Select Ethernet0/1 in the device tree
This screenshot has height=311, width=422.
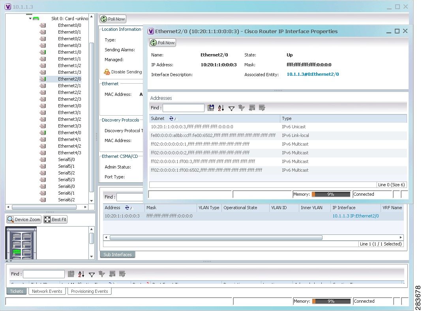click(69, 32)
